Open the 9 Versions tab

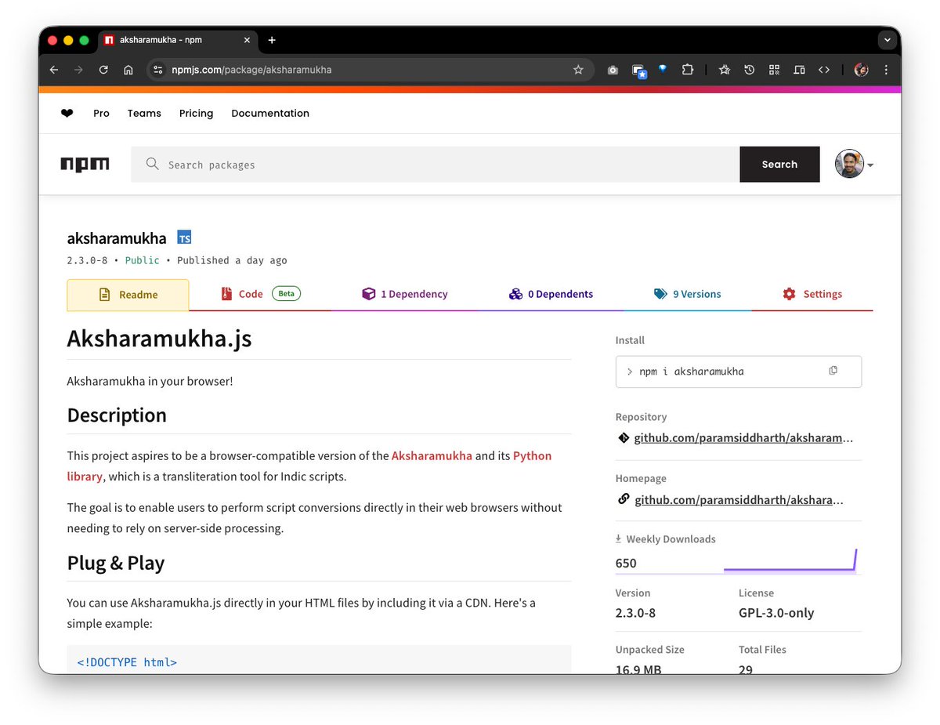pyautogui.click(x=687, y=294)
